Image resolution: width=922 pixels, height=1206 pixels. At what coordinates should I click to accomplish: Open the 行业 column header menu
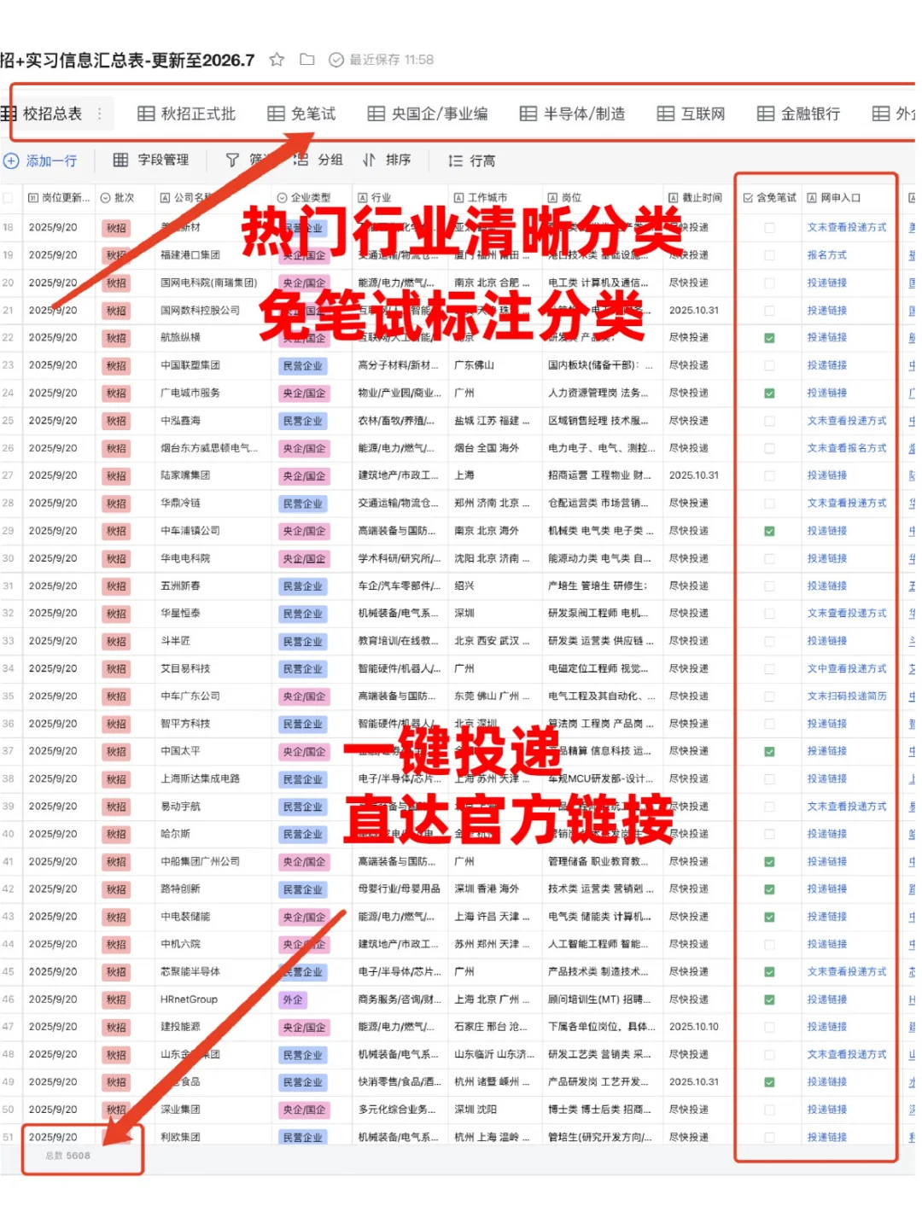point(400,198)
